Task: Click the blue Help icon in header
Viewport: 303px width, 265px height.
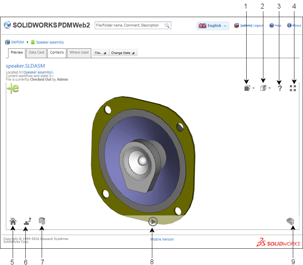Action: (272, 25)
